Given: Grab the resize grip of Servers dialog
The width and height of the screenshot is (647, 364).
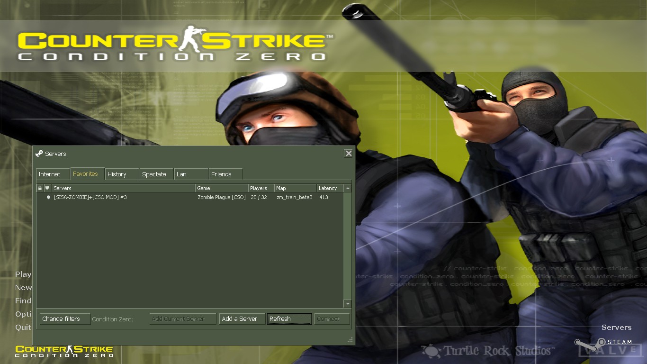Looking at the screenshot, I should (350, 340).
